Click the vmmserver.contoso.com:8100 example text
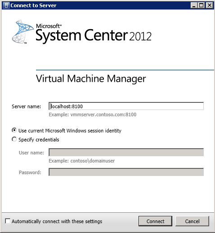The height and width of the screenshot is (233, 215). (x=103, y=114)
